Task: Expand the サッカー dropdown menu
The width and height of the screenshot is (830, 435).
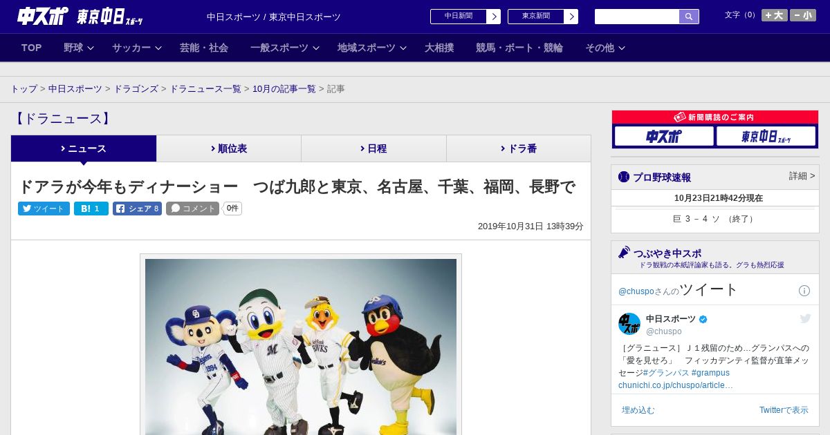Action: coord(136,48)
